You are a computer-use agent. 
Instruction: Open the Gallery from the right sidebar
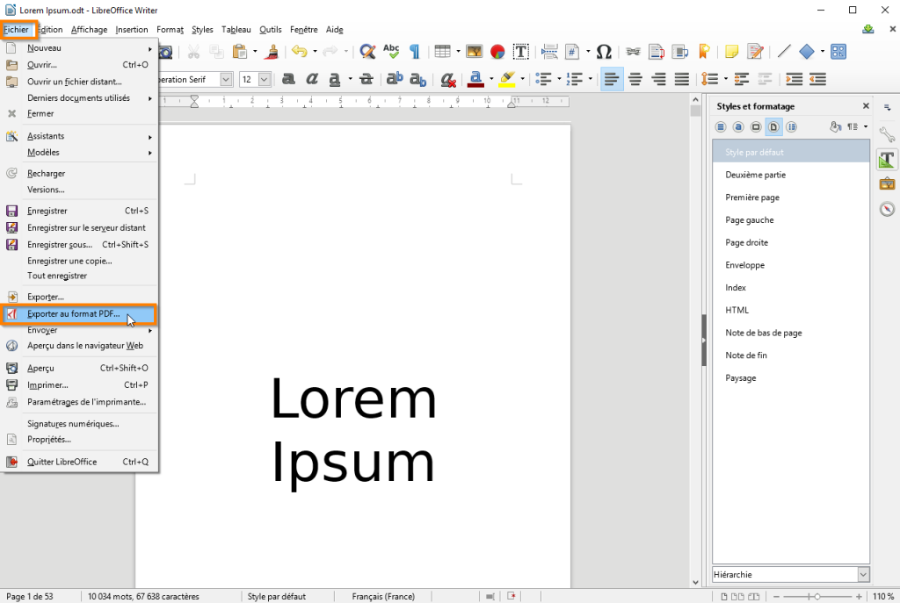887,184
